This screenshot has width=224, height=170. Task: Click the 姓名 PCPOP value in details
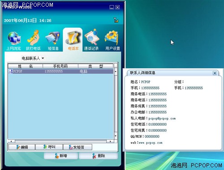(x=146, y=82)
